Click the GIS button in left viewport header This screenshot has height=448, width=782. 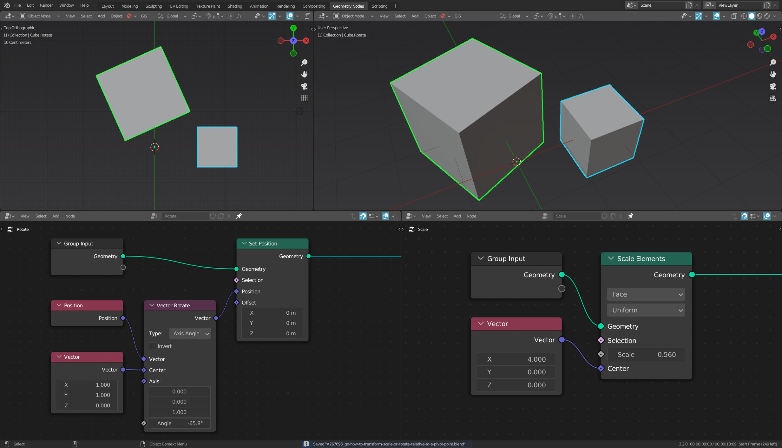coord(144,16)
